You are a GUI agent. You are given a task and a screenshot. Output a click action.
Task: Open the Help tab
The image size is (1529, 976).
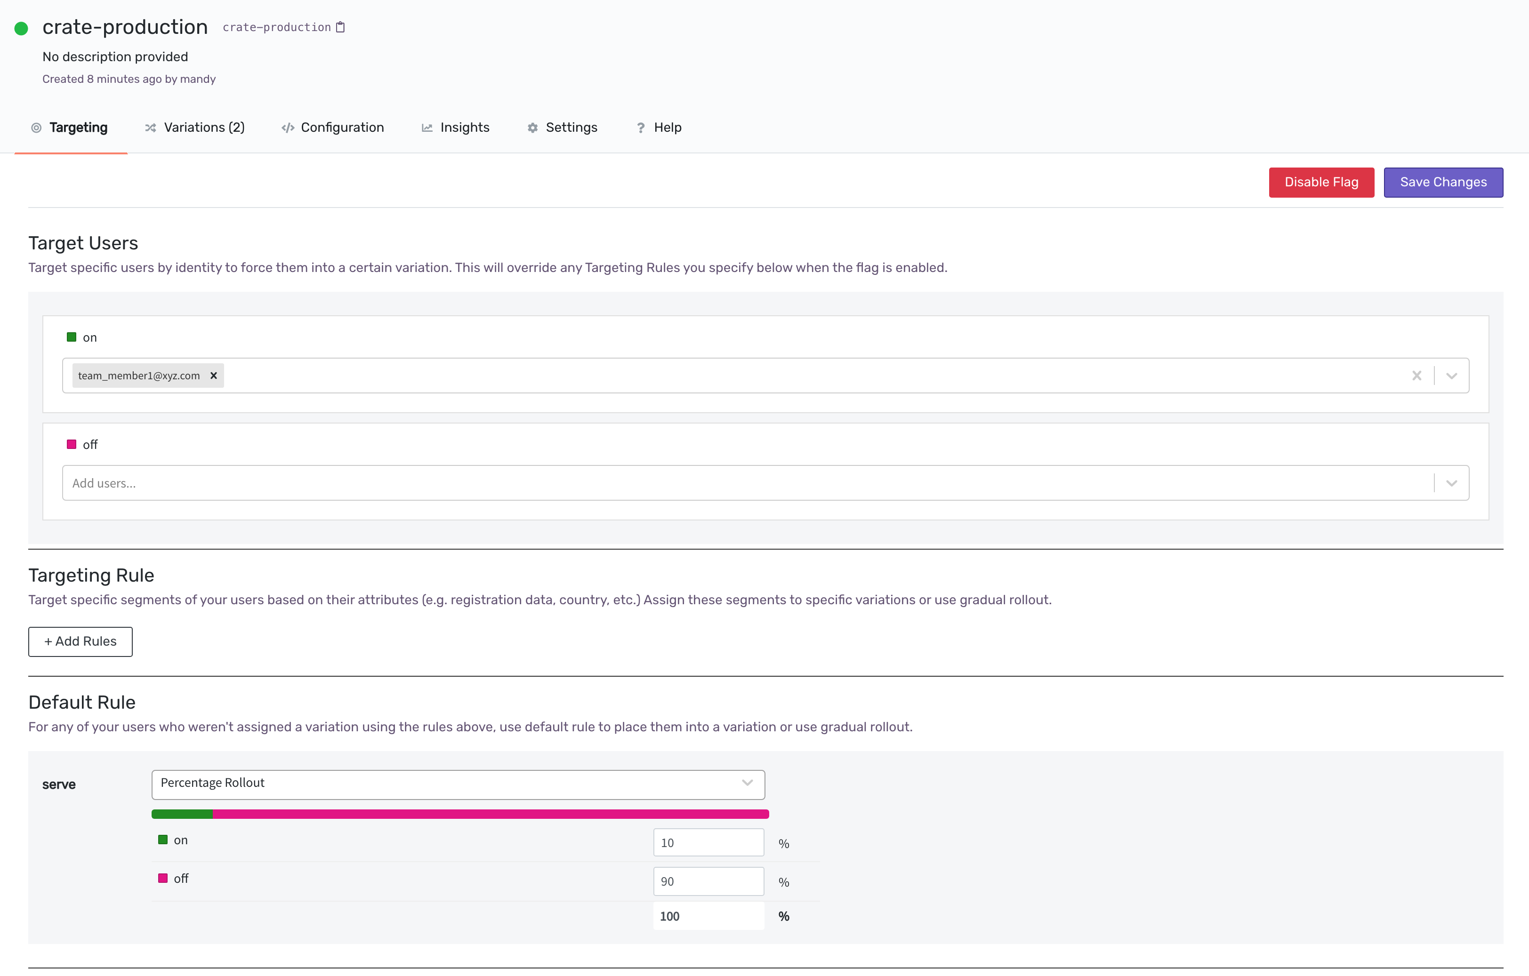pos(659,128)
